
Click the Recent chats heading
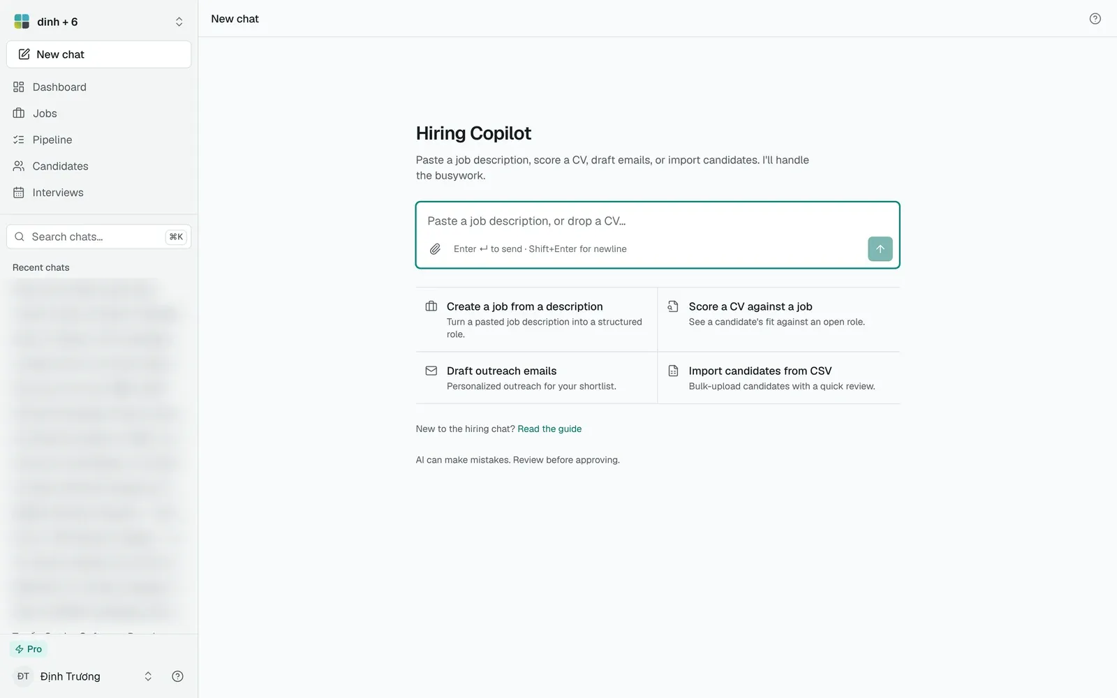pyautogui.click(x=41, y=267)
